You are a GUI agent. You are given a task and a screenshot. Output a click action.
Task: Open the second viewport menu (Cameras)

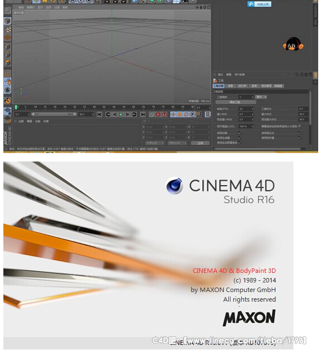30,7
